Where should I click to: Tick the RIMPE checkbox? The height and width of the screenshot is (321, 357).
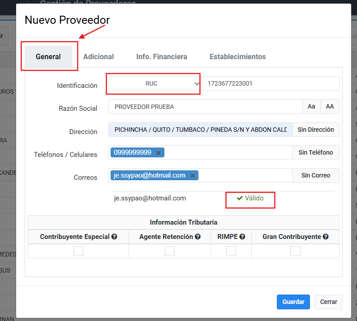(x=231, y=251)
